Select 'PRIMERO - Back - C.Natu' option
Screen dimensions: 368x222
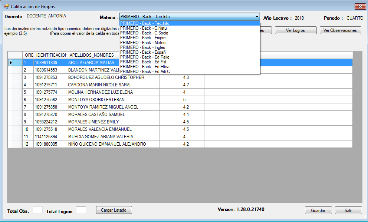pos(138,28)
